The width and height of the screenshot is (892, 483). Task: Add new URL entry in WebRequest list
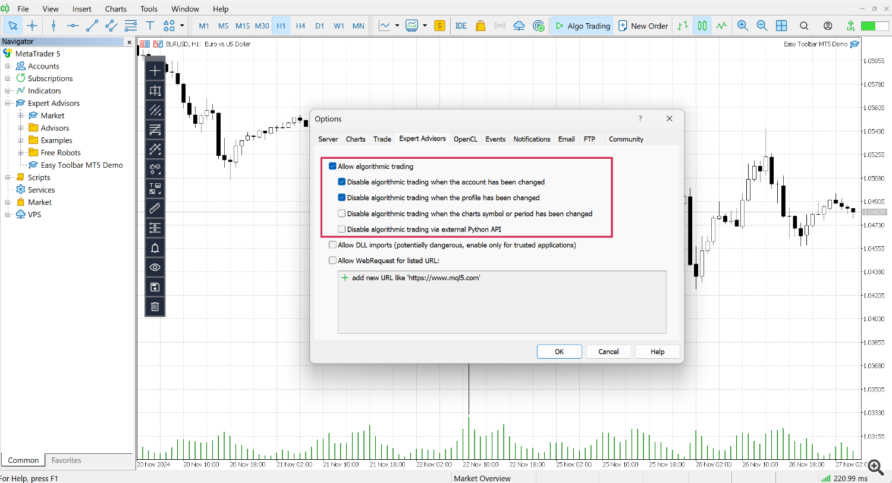click(410, 278)
